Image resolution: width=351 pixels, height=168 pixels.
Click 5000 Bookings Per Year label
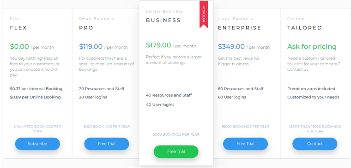click(176, 134)
